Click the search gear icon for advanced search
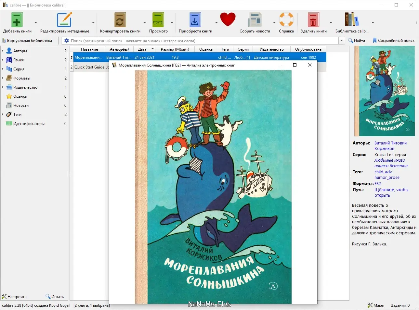Viewport: 419px width, 310px height. pos(67,41)
